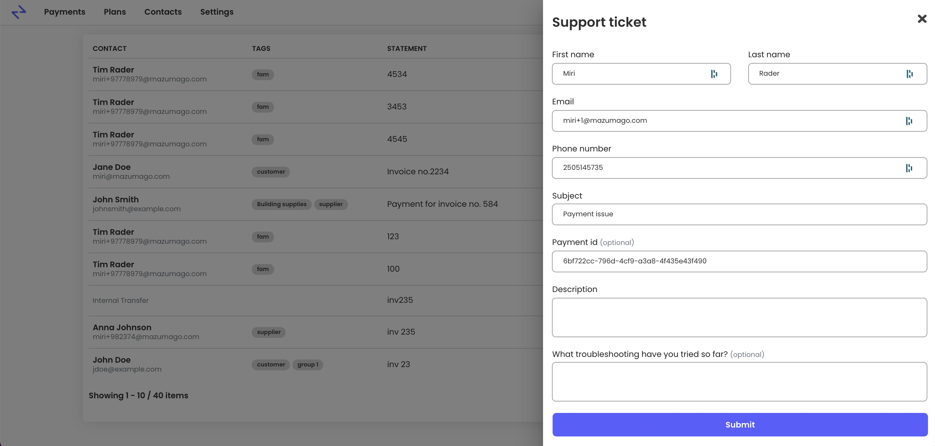935x446 pixels.
Task: Click the troubleshooting text area
Action: coord(739,382)
